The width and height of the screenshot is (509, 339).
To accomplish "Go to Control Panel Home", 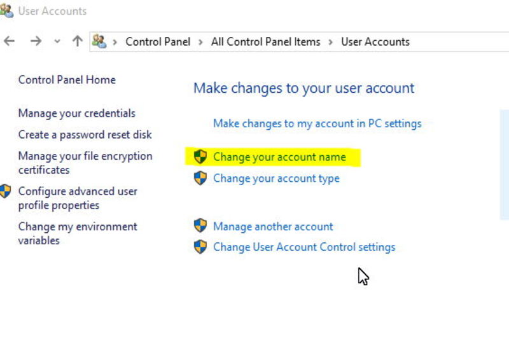I will 67,80.
